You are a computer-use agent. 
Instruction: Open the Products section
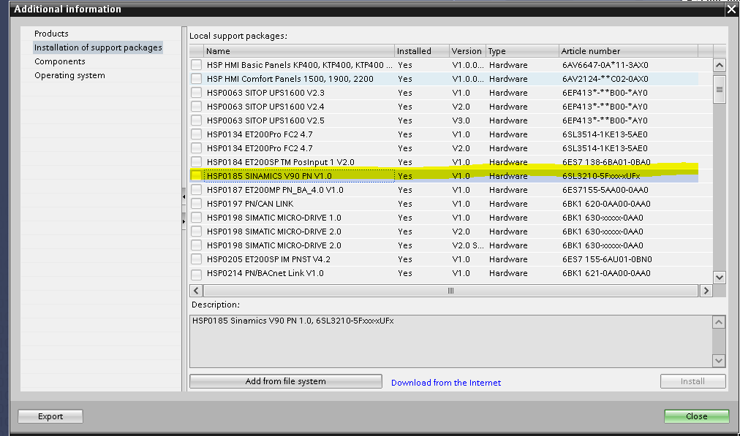click(x=51, y=34)
